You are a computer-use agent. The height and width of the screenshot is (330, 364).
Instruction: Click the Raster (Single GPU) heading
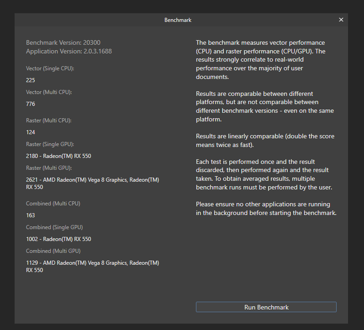tap(50, 144)
